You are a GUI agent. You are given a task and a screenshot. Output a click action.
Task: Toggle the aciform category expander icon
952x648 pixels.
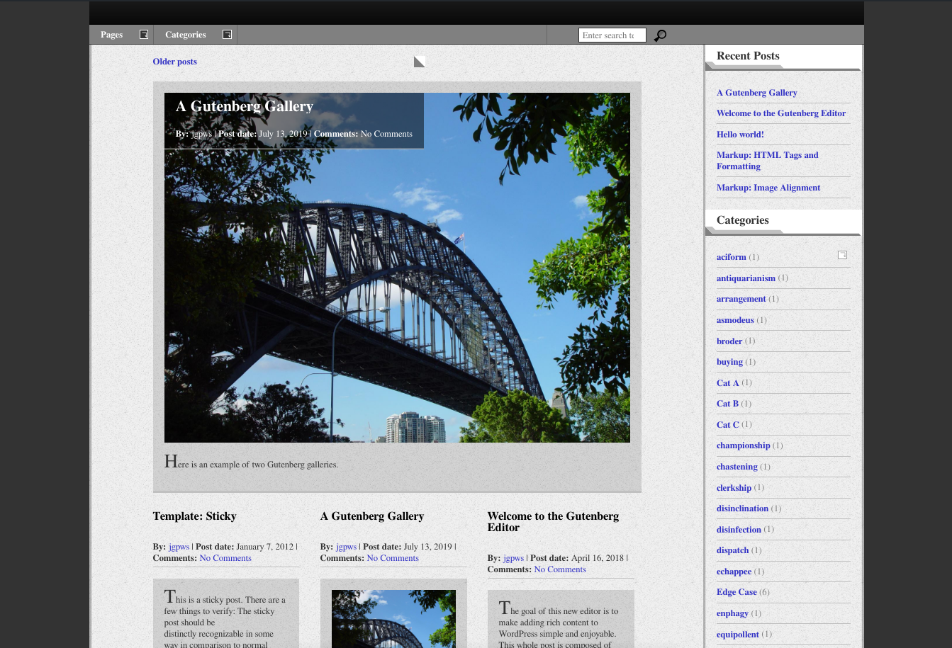tap(842, 255)
